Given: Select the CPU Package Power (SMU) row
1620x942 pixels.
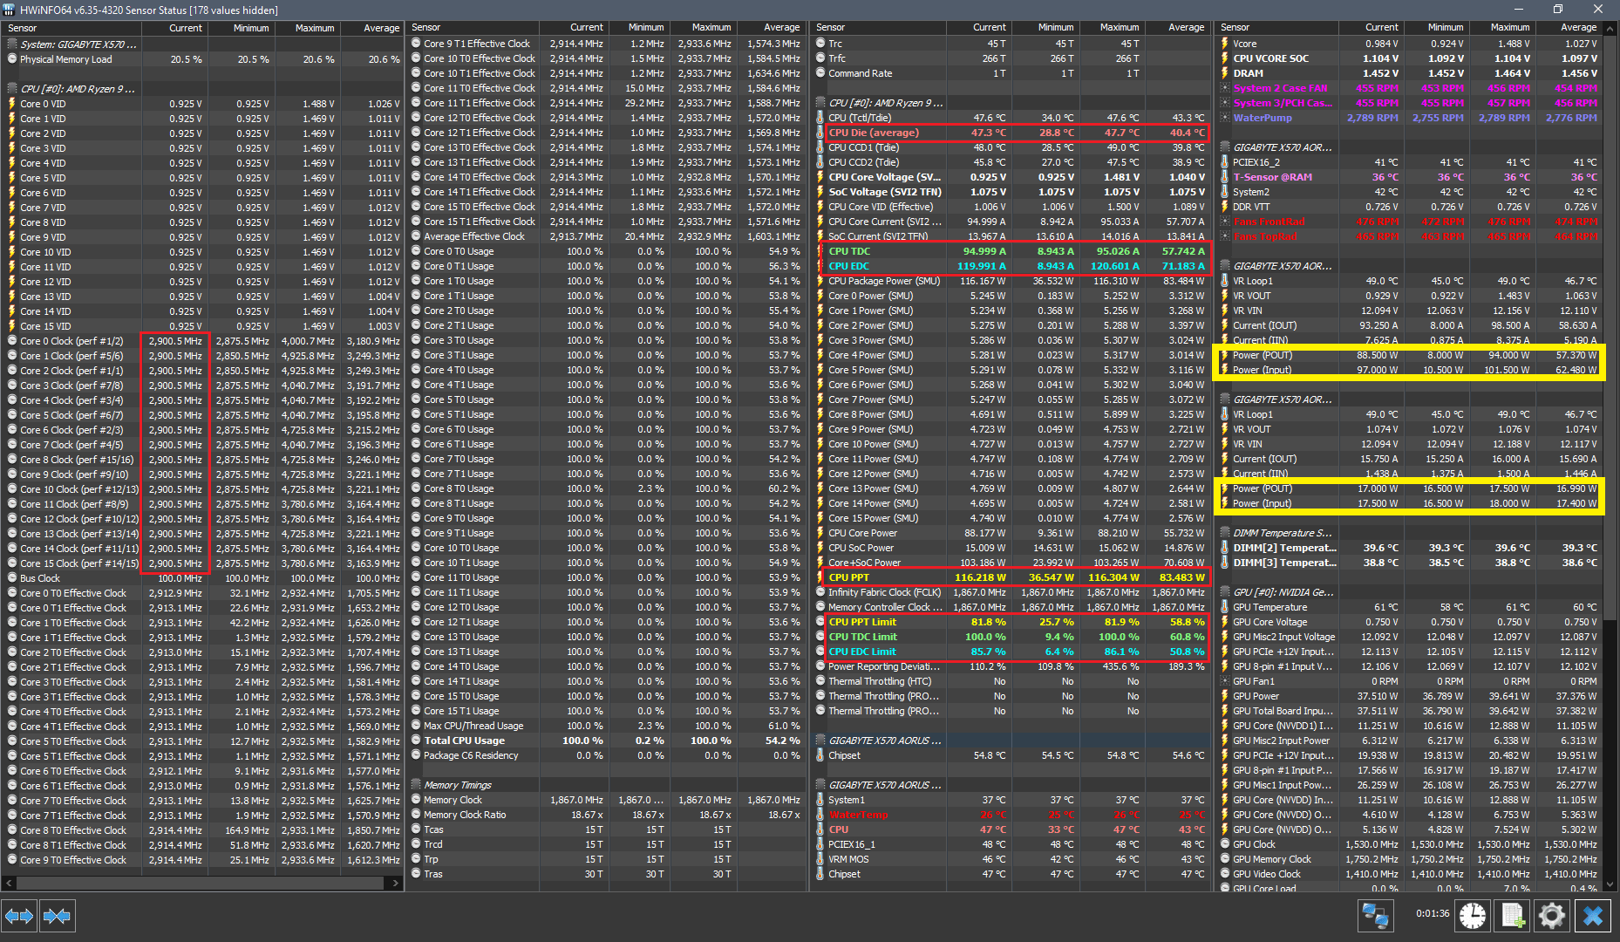Looking at the screenshot, I should click(1011, 281).
